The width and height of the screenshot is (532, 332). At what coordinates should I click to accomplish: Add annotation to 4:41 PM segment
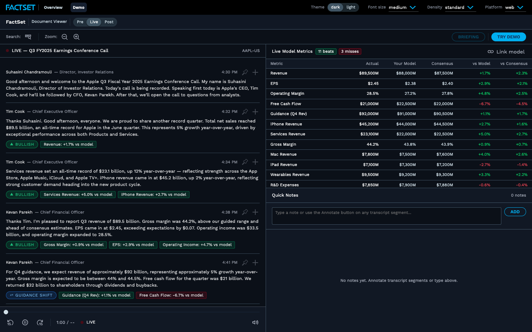(255, 263)
